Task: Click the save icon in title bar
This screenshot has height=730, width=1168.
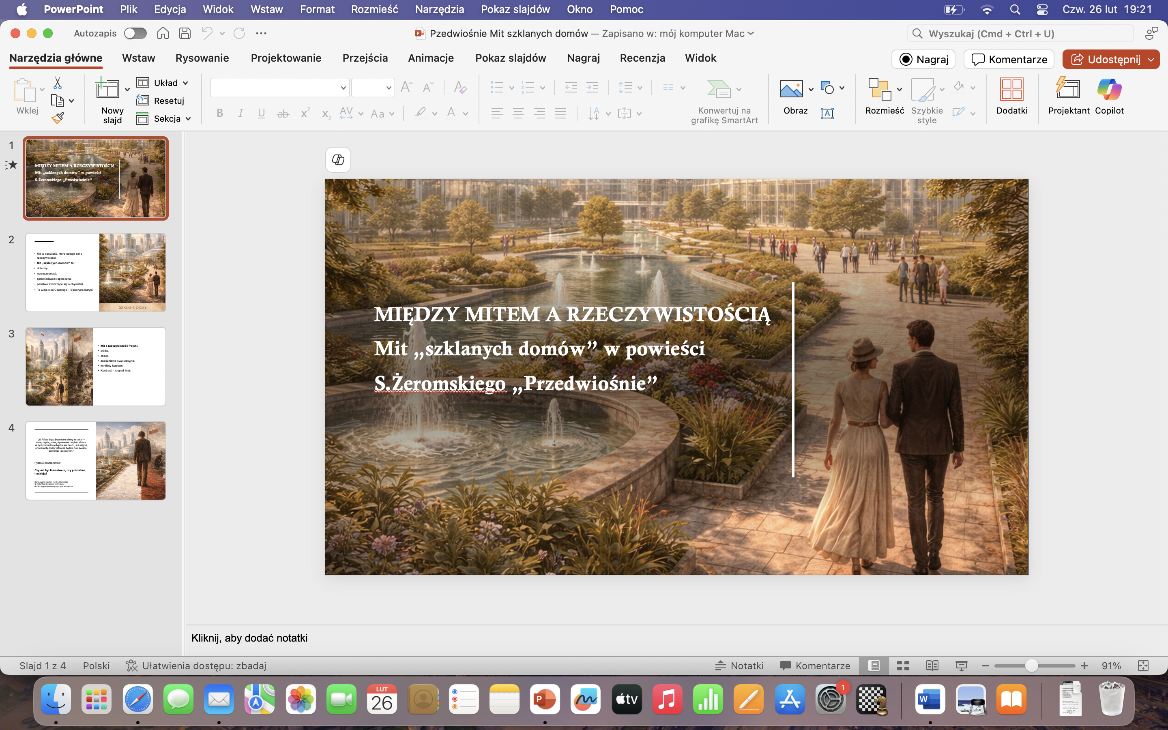Action: point(185,33)
